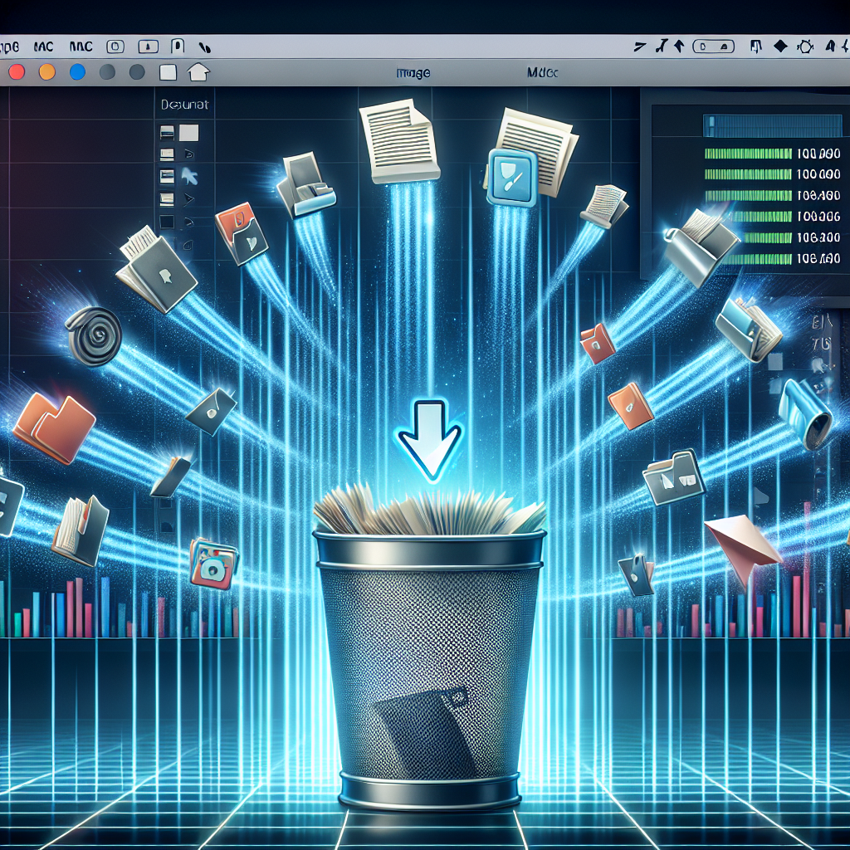This screenshot has height=850, width=850.
Task: Click the blue shield app icon
Action: click(x=509, y=175)
